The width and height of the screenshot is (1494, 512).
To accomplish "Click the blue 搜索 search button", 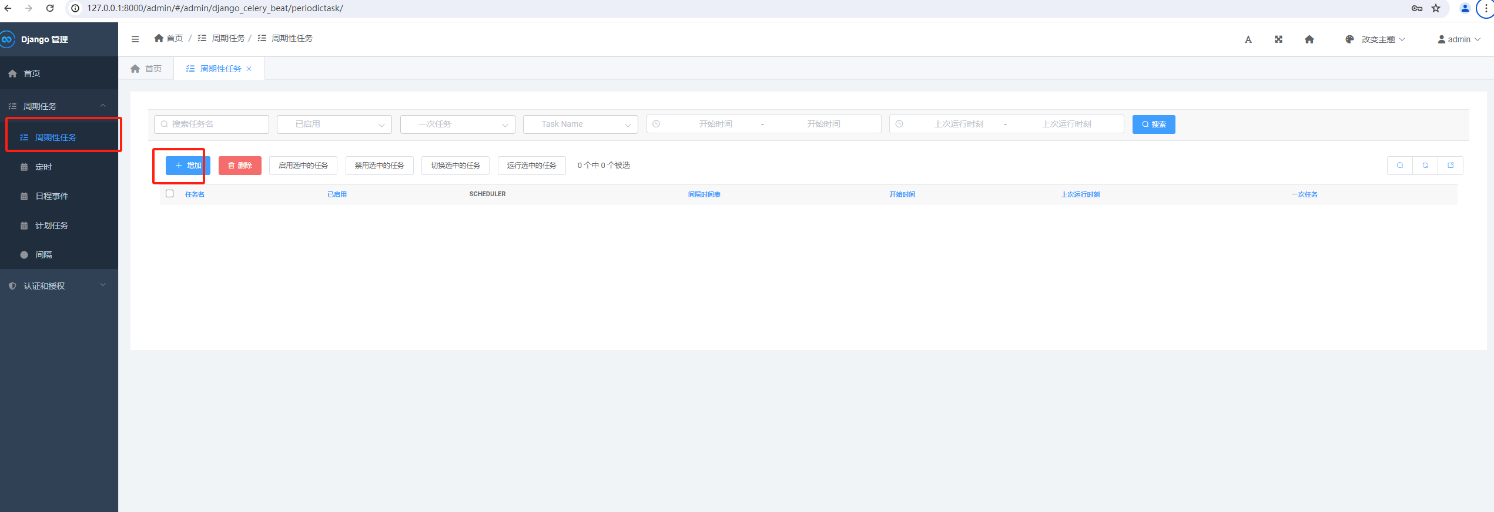I will coord(1154,124).
